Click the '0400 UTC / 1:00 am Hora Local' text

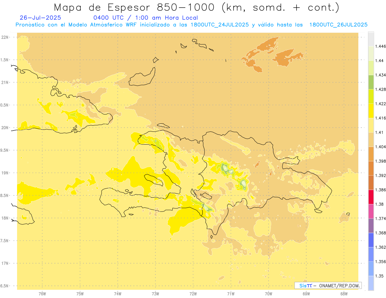point(146,18)
